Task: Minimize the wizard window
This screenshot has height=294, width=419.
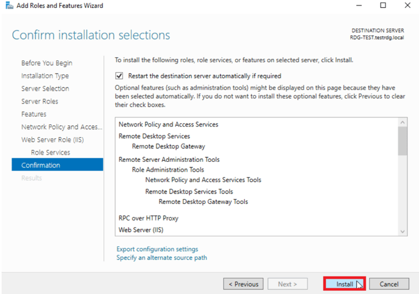Action: point(359,5)
